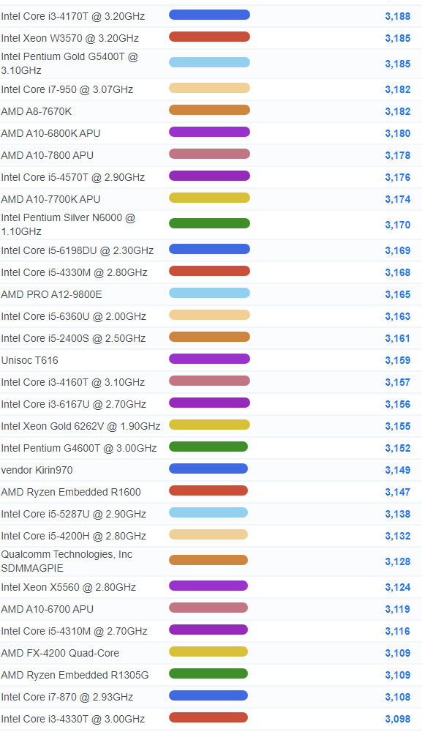
Task: Click the score 3,174
Action: tap(398, 199)
